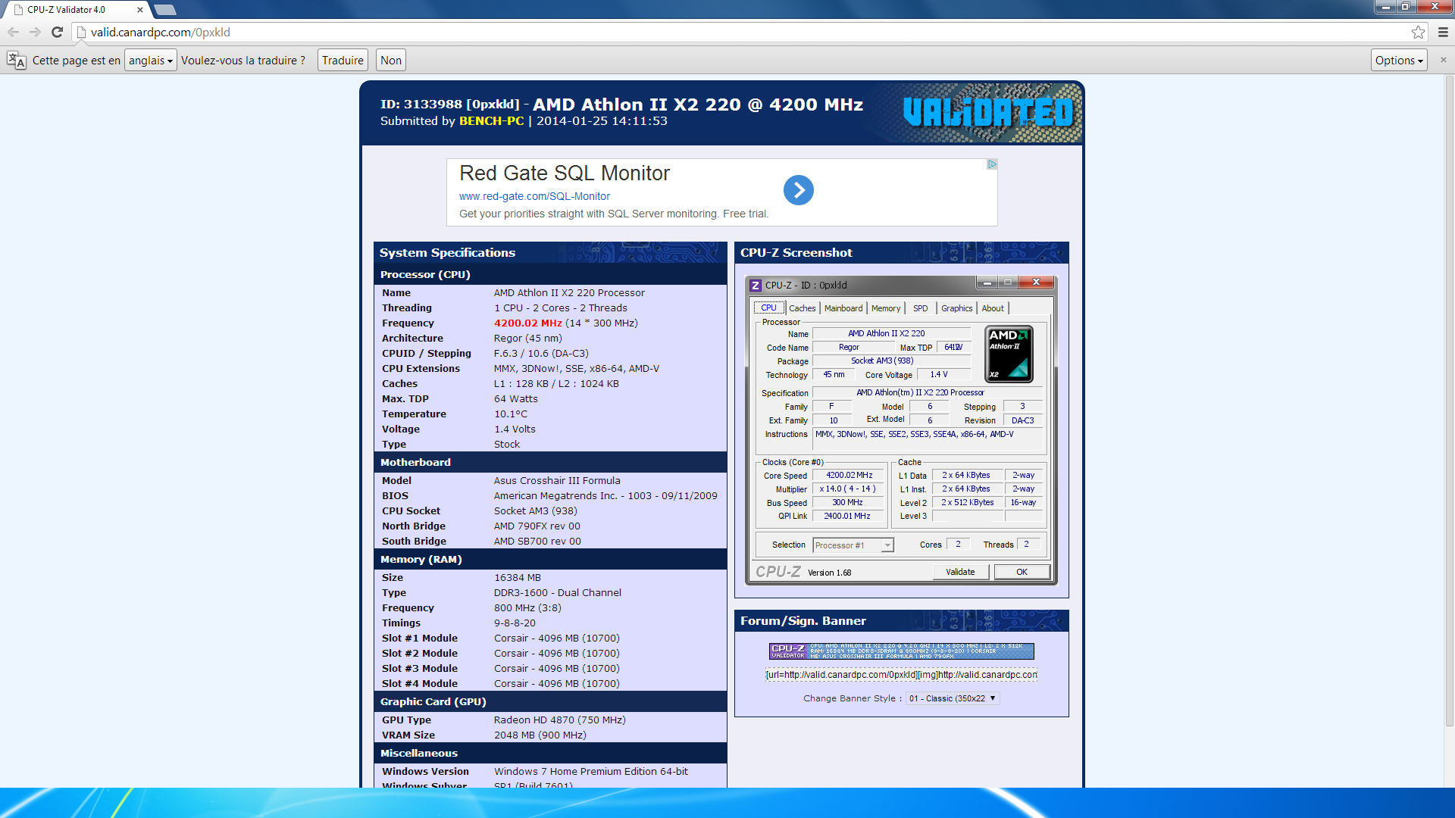The width and height of the screenshot is (1455, 818).
Task: Select the Memory tab in CPU-Z
Action: (x=886, y=308)
